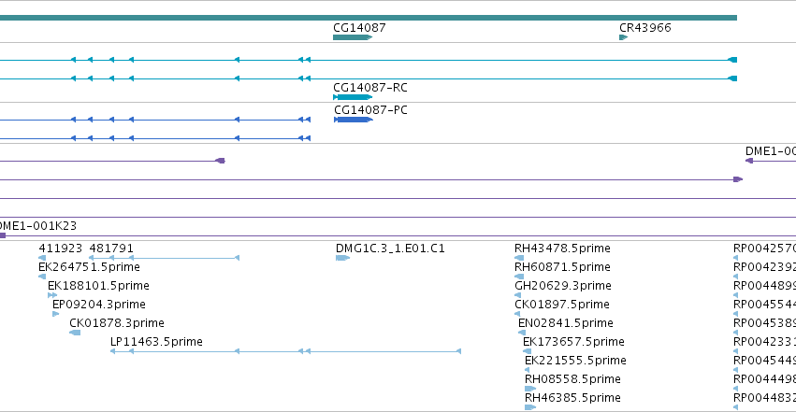Open the CG14087 gene label
The image size is (796, 412).
point(359,28)
